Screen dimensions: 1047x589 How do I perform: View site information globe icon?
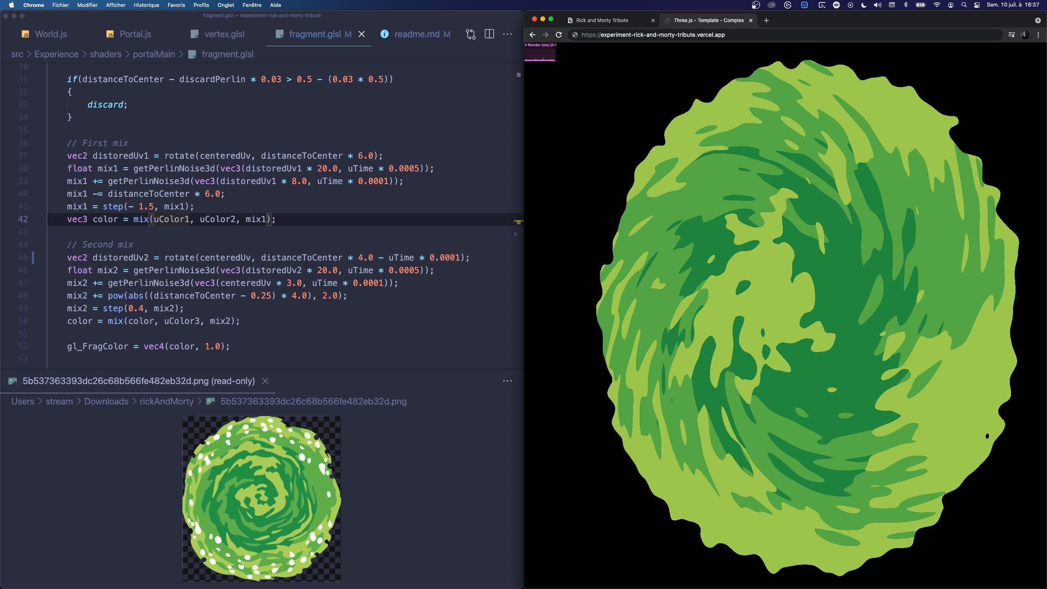pyautogui.click(x=575, y=35)
